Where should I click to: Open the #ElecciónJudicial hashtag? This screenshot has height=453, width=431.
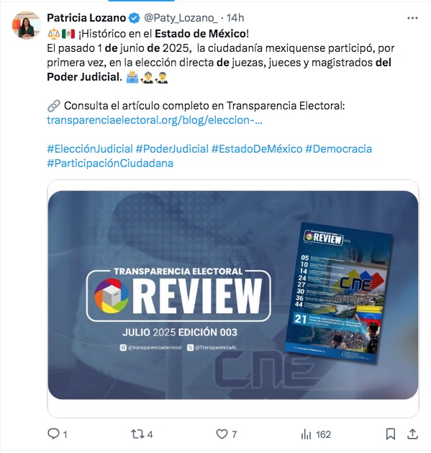(x=90, y=149)
